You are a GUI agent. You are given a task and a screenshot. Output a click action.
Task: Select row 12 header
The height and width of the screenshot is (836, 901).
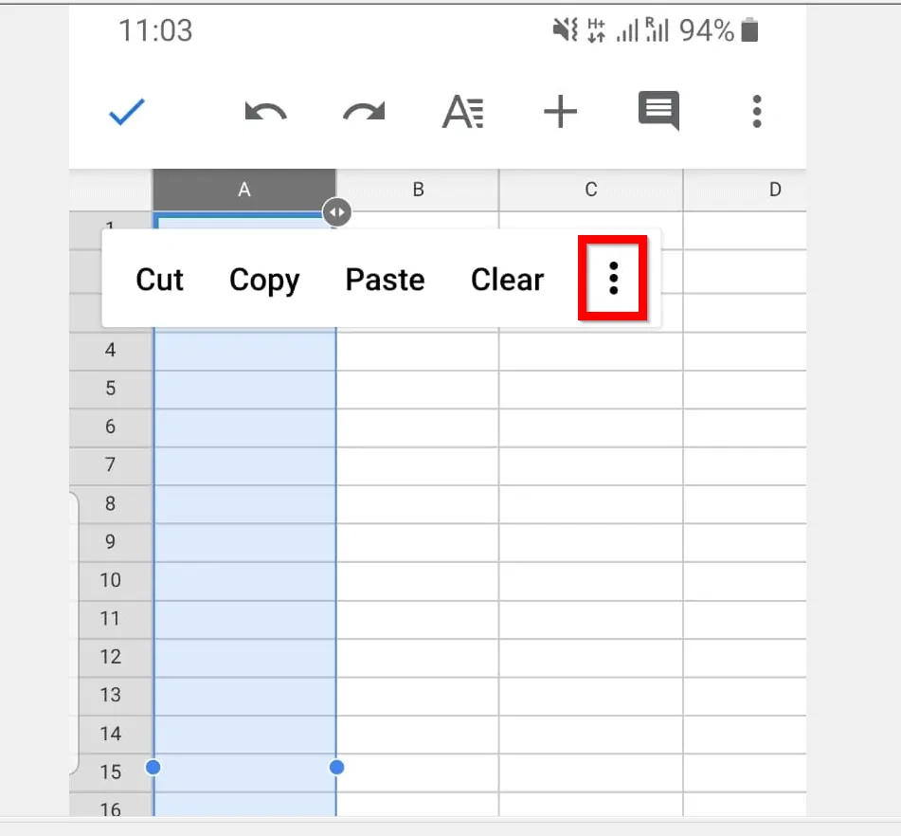(x=111, y=657)
